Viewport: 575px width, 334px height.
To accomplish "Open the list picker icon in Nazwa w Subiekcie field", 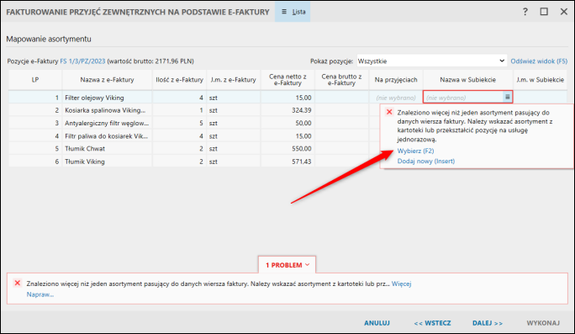I will pos(507,98).
